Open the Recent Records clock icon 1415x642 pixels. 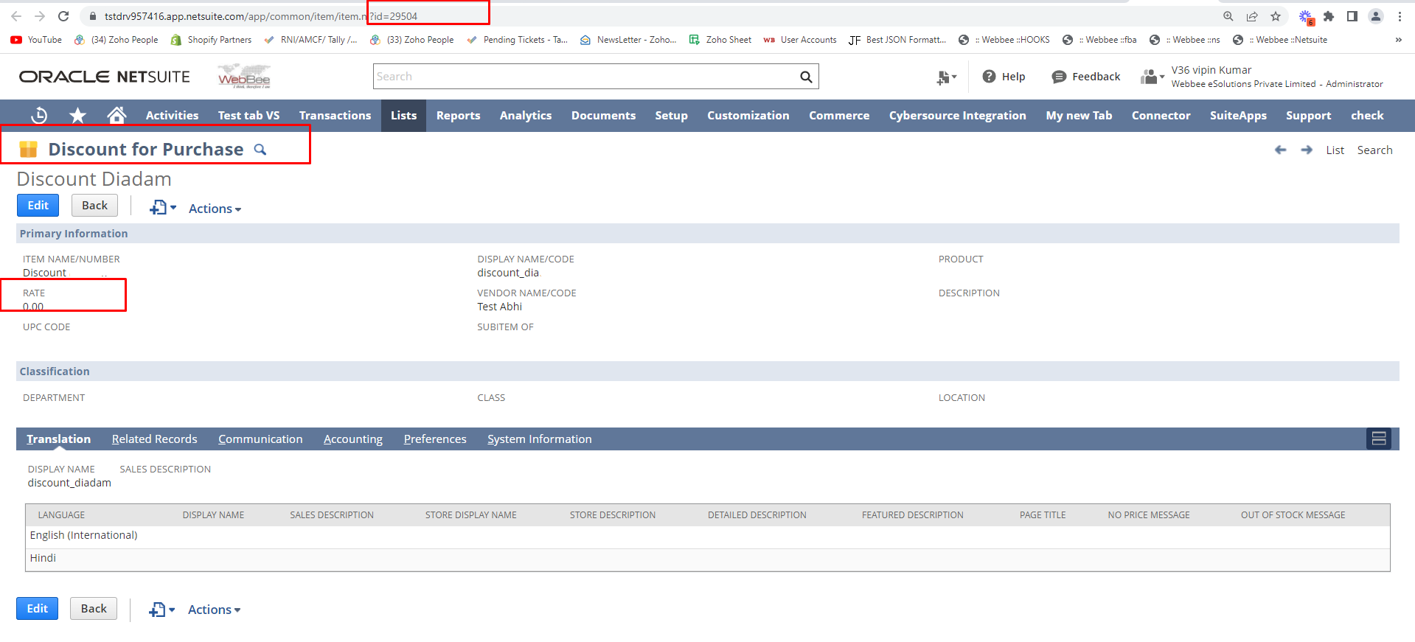coord(39,116)
